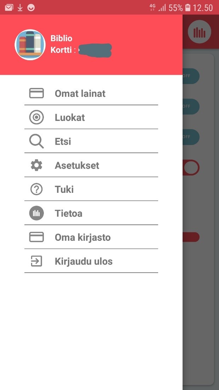Tap the exit arrow Kirjaudu ulos icon
This screenshot has height=390, width=219.
point(36,261)
